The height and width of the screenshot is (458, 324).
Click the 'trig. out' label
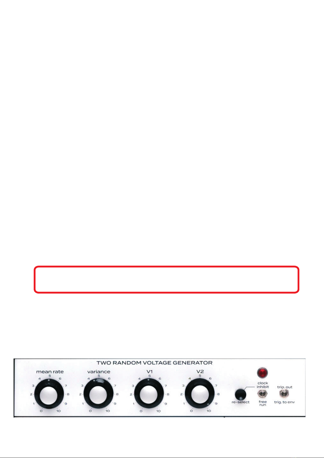click(x=285, y=387)
